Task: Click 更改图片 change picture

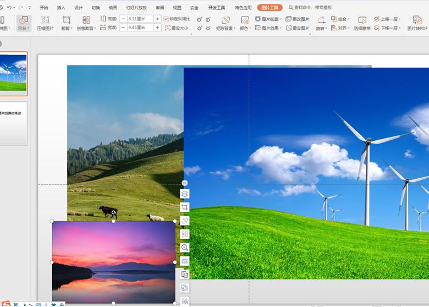Action: (297, 19)
